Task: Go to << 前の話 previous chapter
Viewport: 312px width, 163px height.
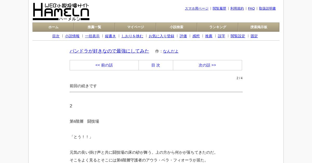Action: 104,65
